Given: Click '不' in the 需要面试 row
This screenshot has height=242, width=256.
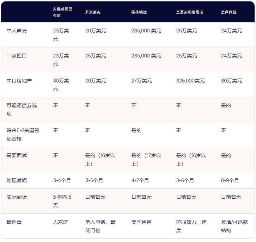Looking at the screenshot, I should click(55, 155).
